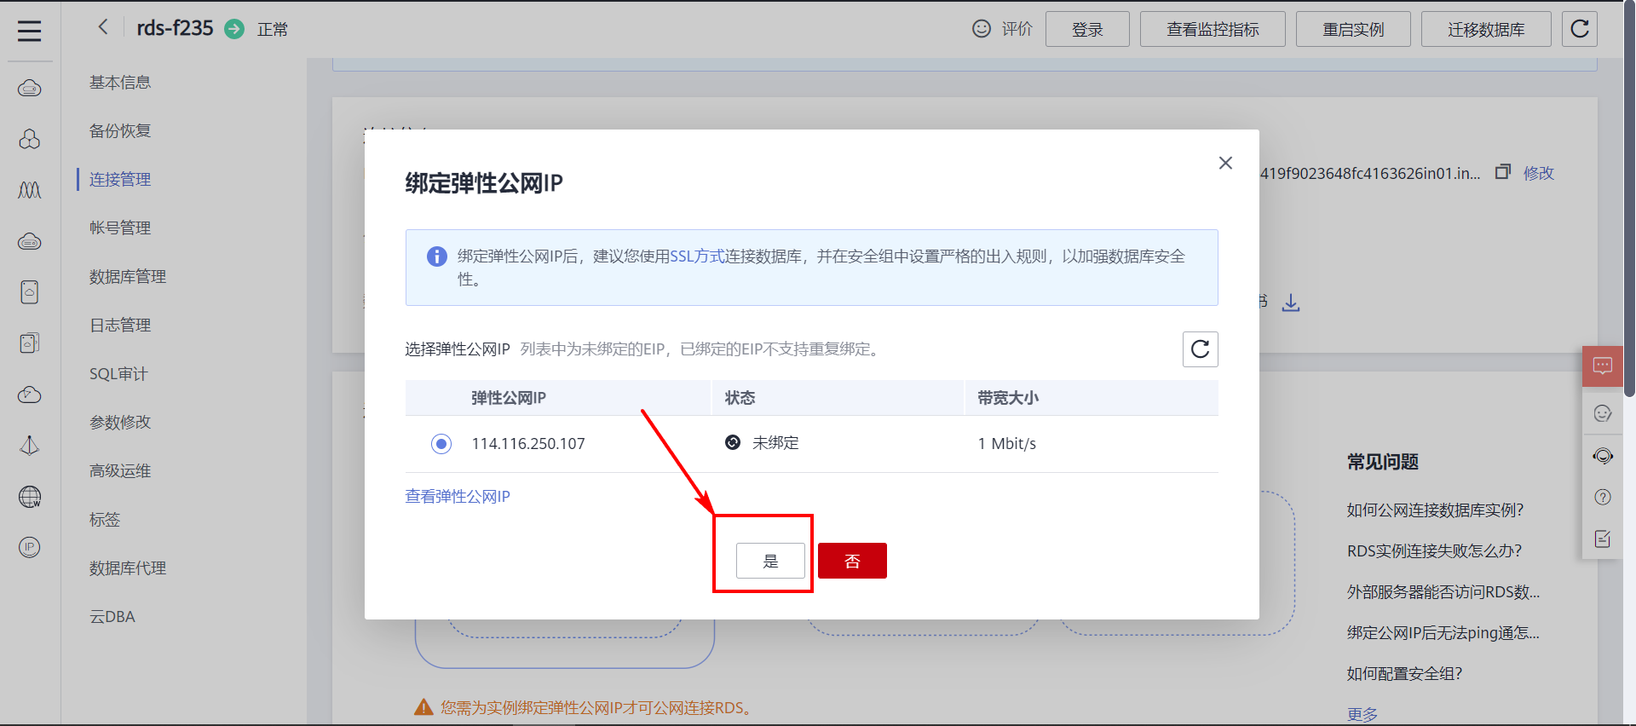Open FAQ 绑定公网IP后无法ping通怎...
Screen dimensions: 1636x726
coord(1443,633)
